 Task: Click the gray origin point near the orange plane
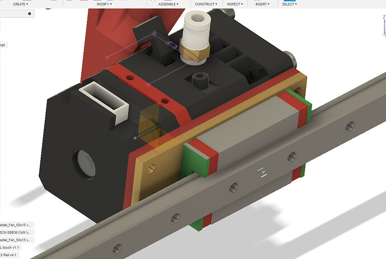[135, 138]
